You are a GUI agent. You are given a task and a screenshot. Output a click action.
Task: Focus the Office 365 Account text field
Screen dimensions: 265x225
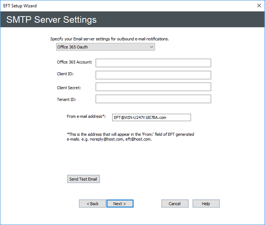click(153, 63)
